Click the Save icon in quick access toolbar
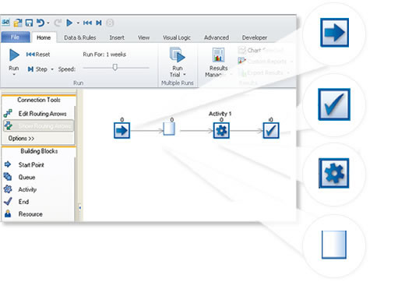 29,23
